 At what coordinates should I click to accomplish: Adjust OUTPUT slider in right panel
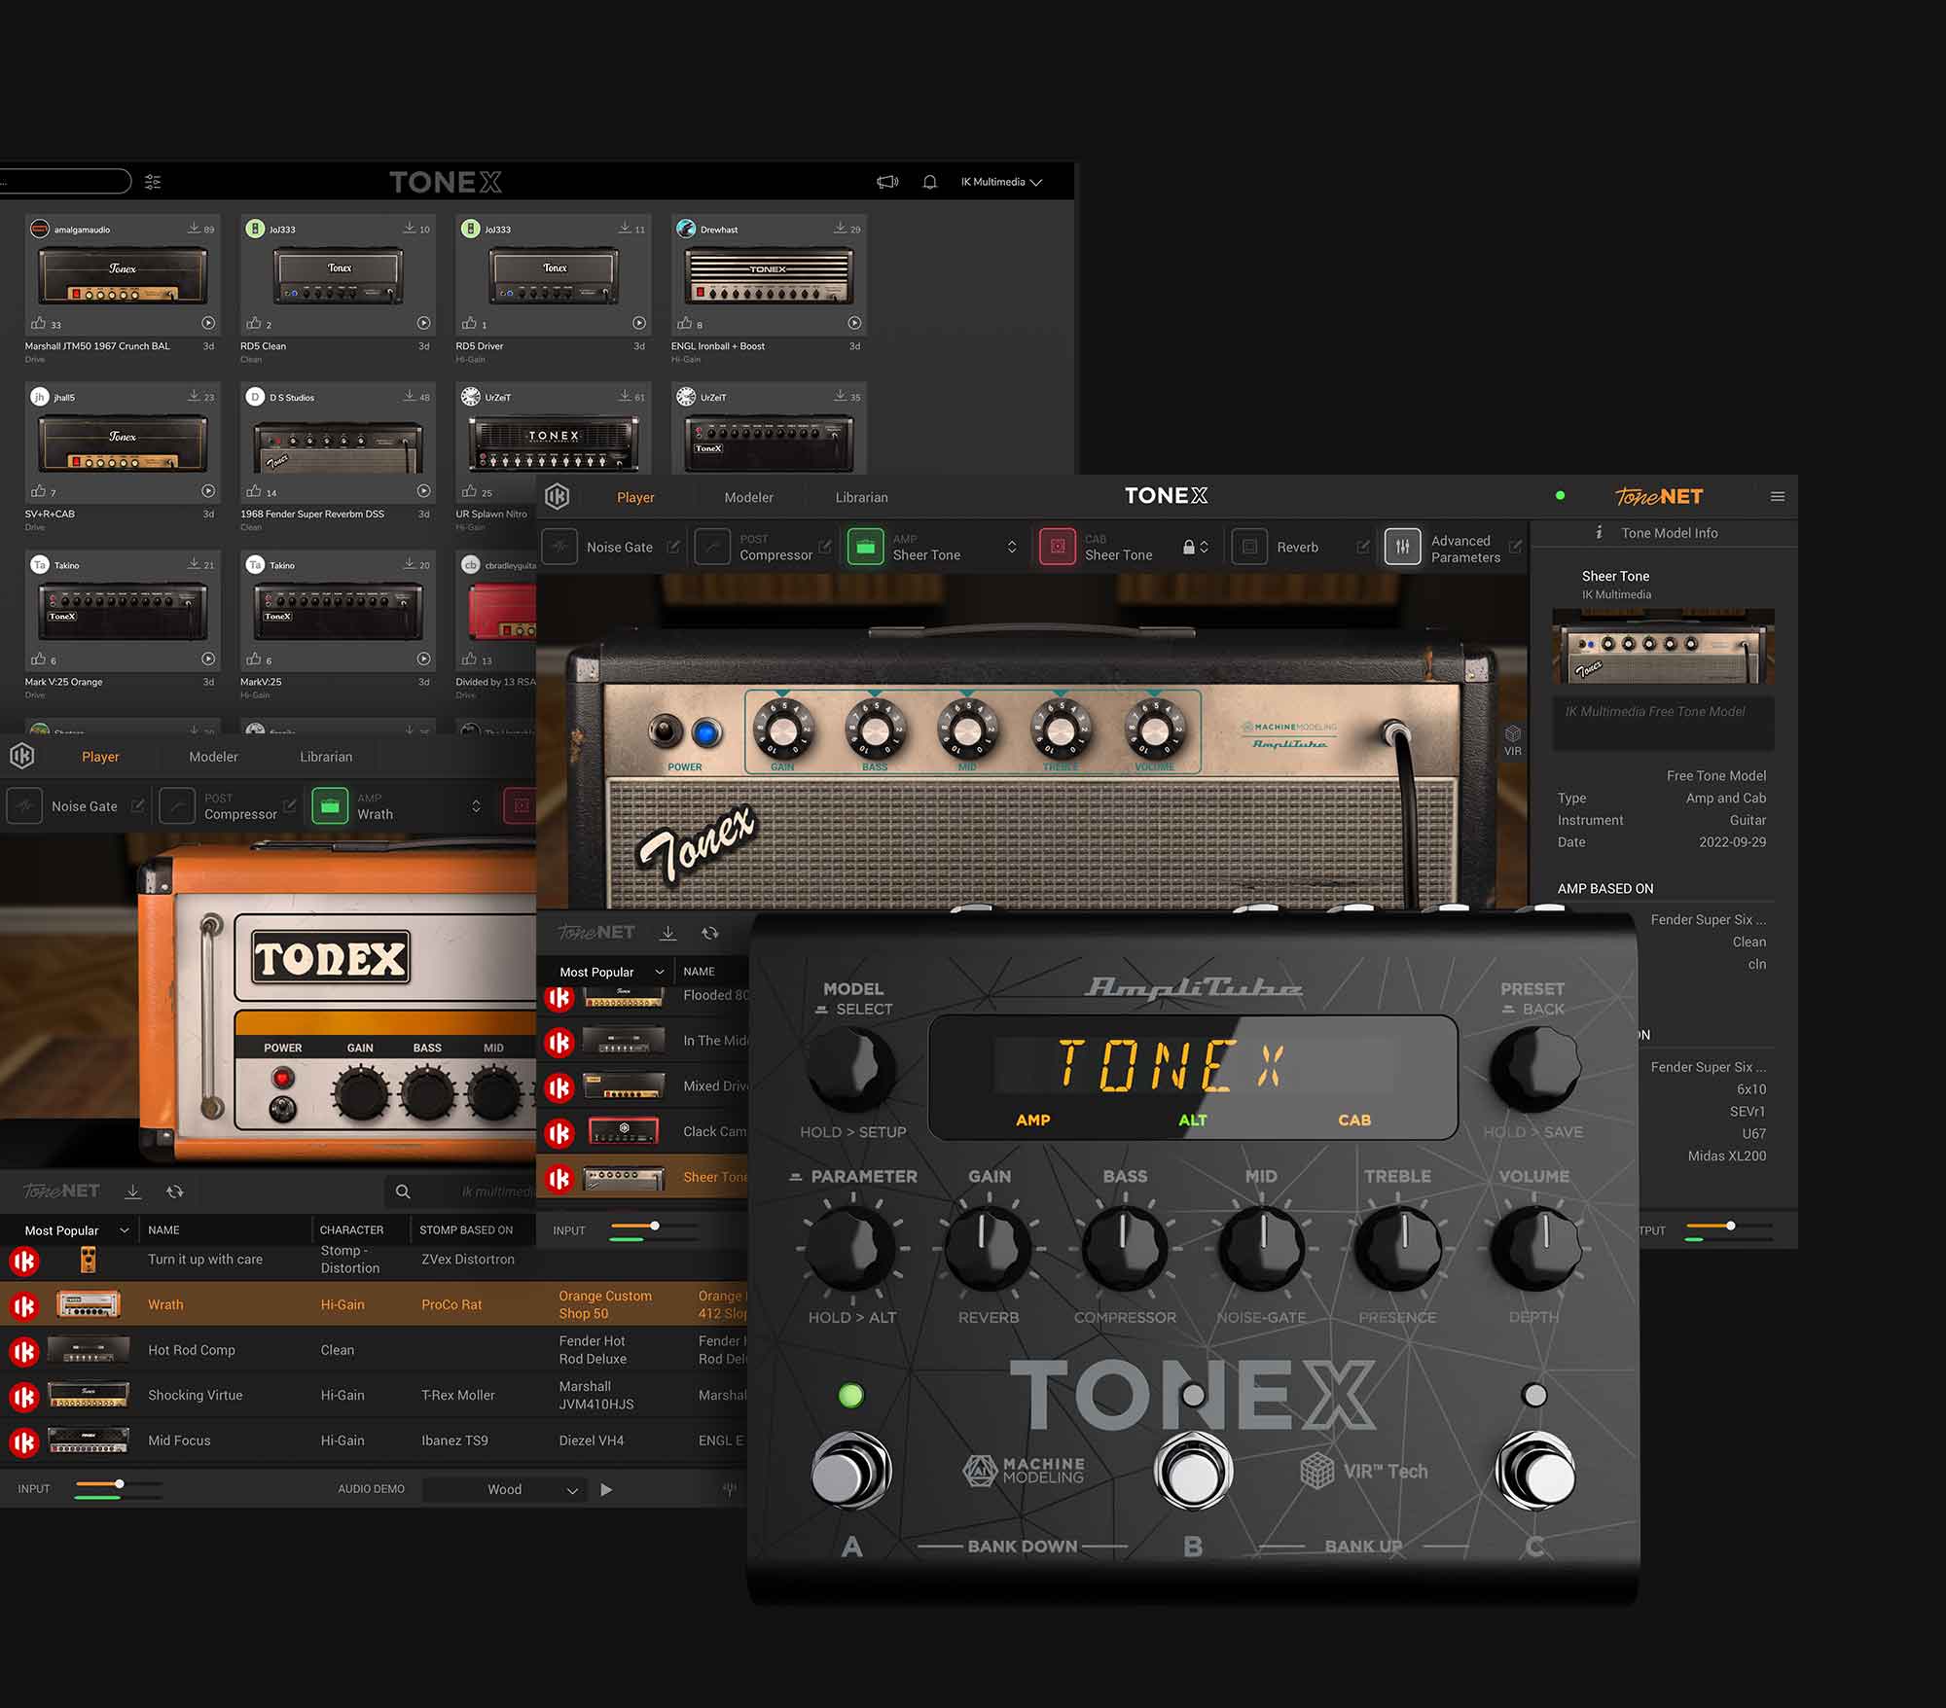(1729, 1227)
